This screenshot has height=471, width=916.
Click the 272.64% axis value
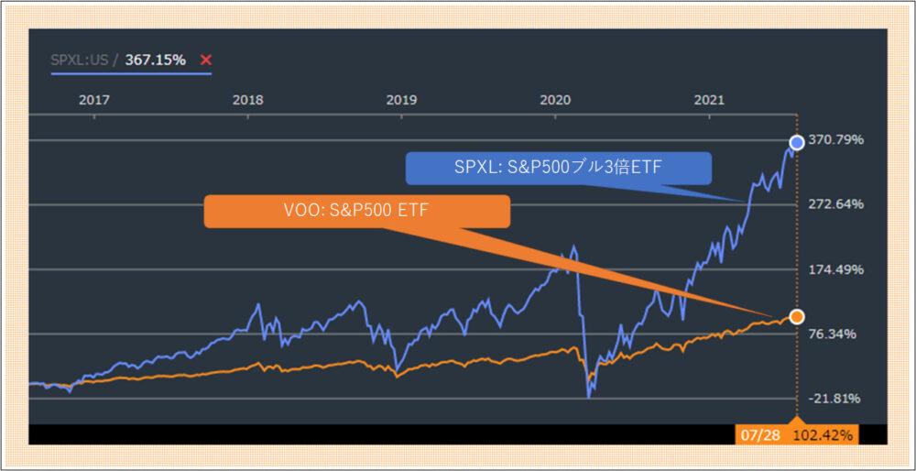pos(836,204)
